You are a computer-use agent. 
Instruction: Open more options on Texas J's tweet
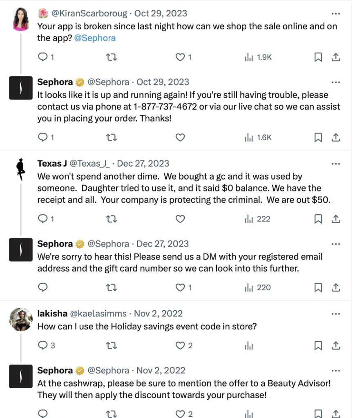pyautogui.click(x=336, y=164)
